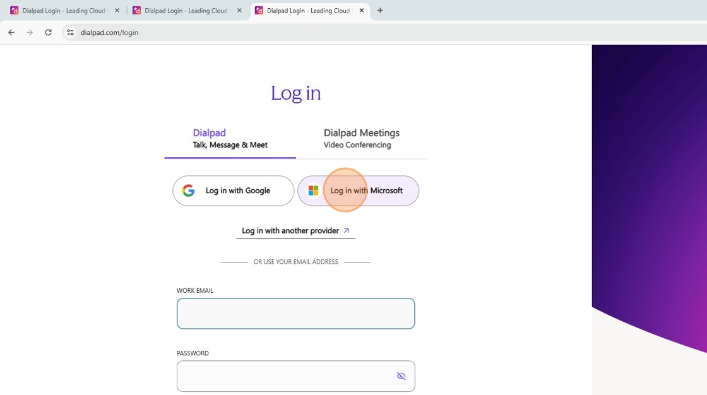Close the second Dialpad Login tab

coord(239,10)
